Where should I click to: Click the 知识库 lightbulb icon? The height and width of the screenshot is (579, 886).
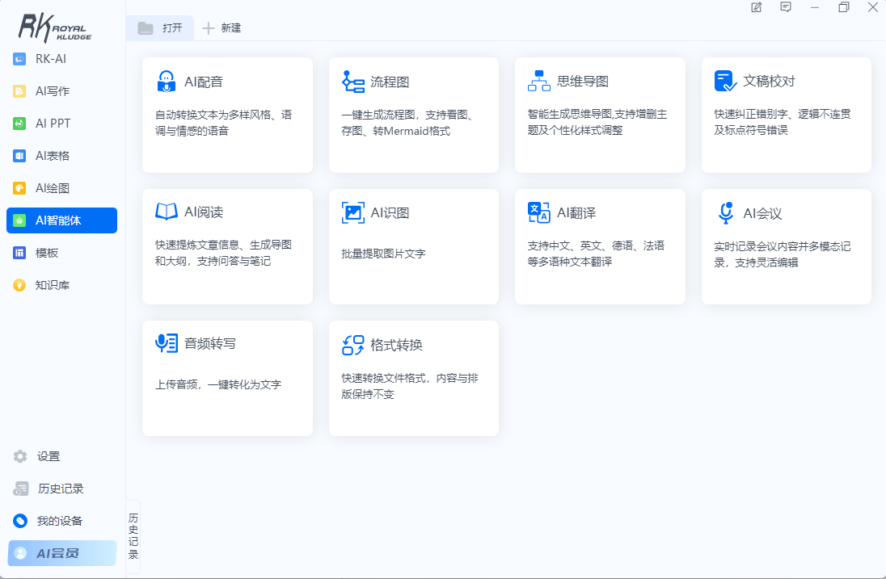[19, 285]
